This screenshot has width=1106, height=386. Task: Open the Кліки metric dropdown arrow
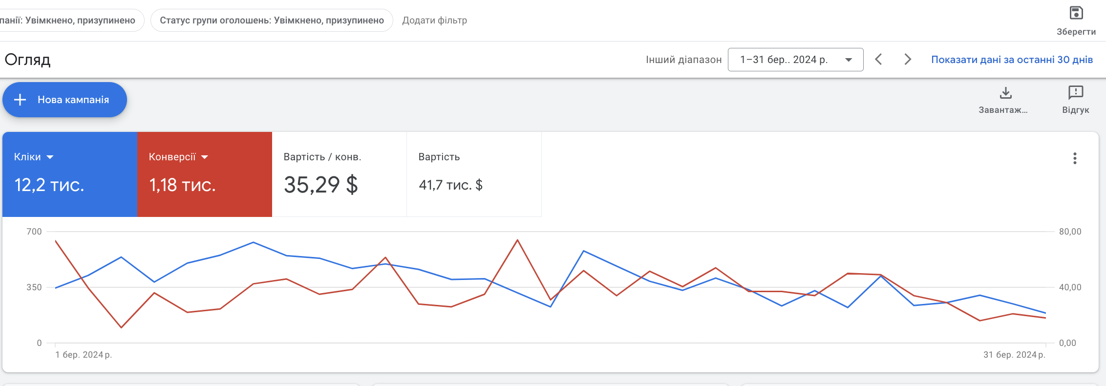point(50,157)
